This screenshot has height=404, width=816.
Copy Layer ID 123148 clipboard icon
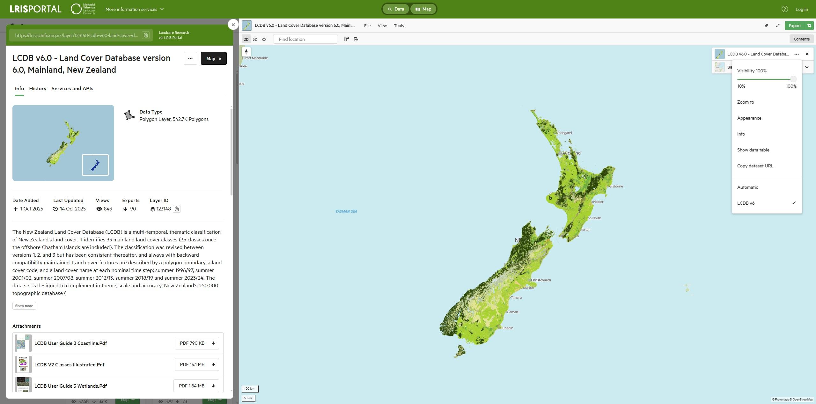point(177,209)
